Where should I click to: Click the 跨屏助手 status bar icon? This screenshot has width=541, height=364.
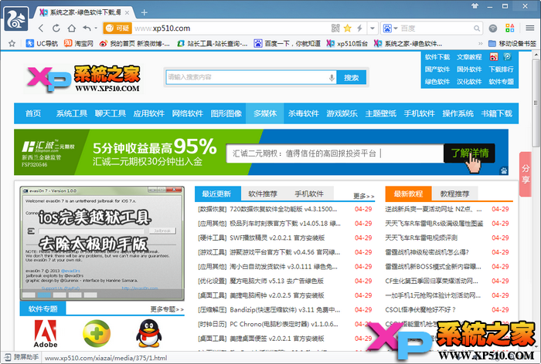click(21, 358)
